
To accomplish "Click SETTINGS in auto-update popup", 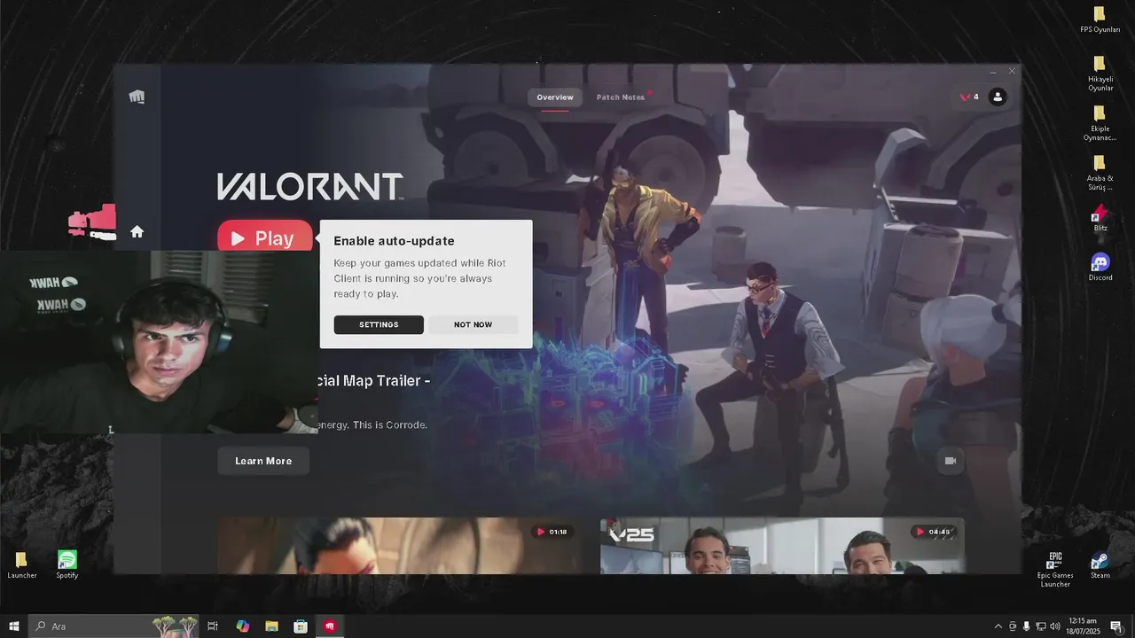I will (x=379, y=325).
